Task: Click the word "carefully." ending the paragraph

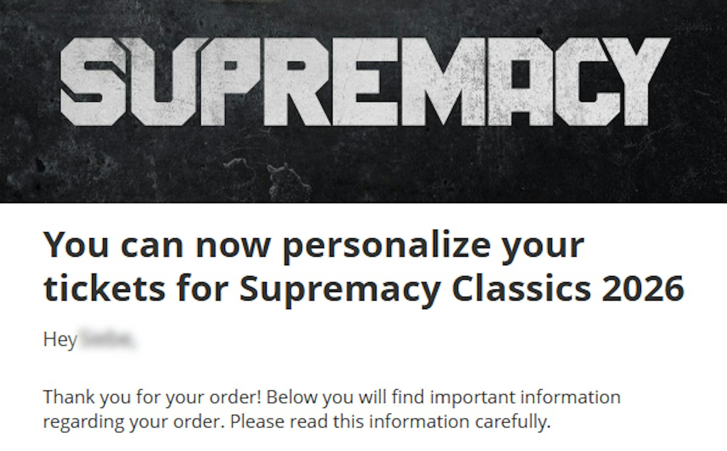Action: 513,422
